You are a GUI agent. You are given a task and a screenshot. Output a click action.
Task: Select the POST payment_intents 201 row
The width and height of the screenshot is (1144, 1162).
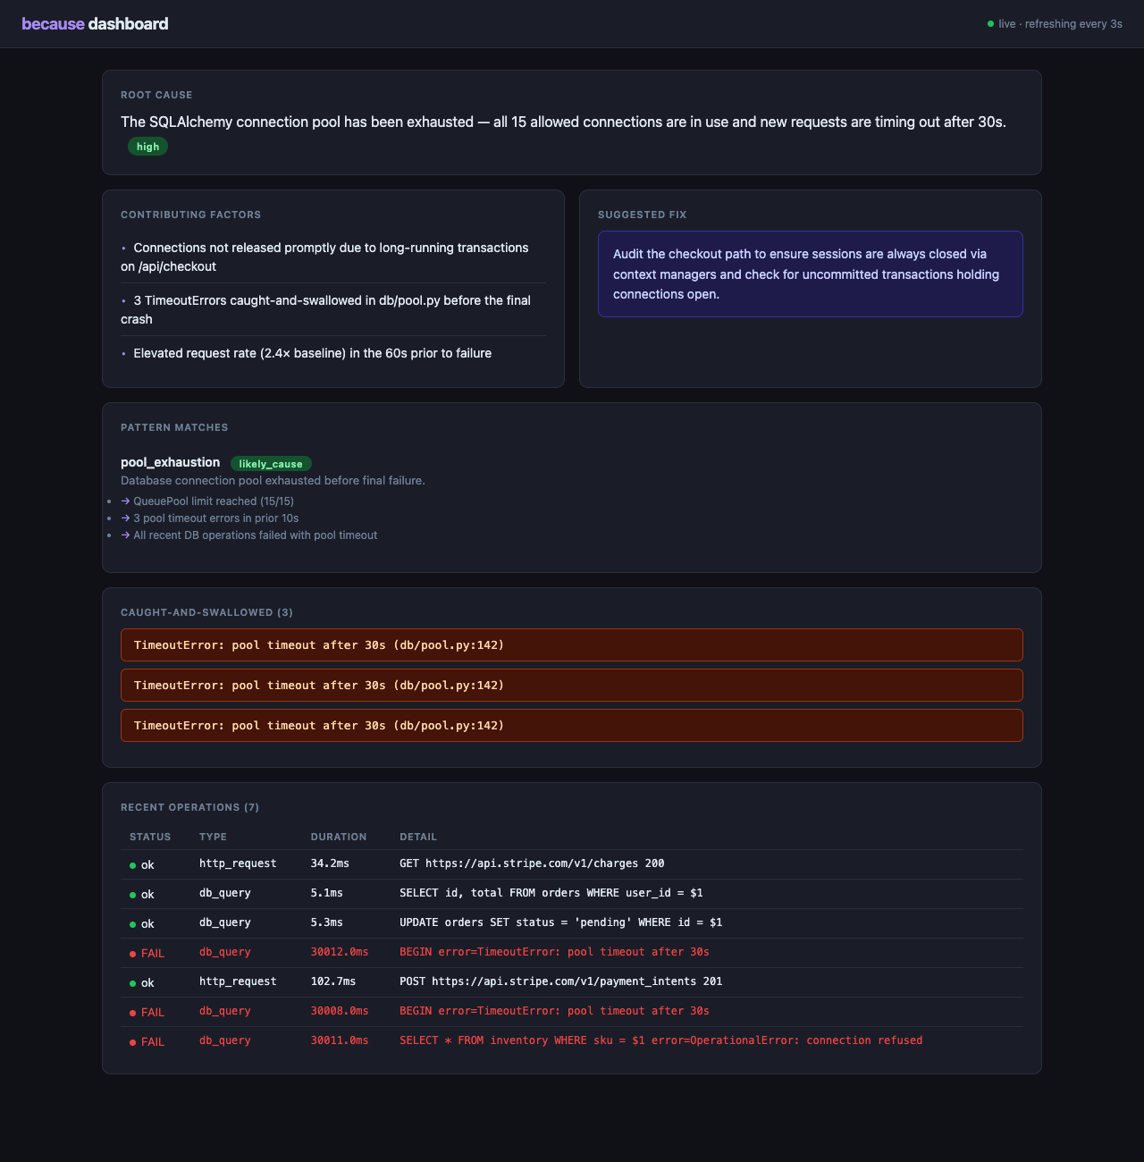point(572,981)
